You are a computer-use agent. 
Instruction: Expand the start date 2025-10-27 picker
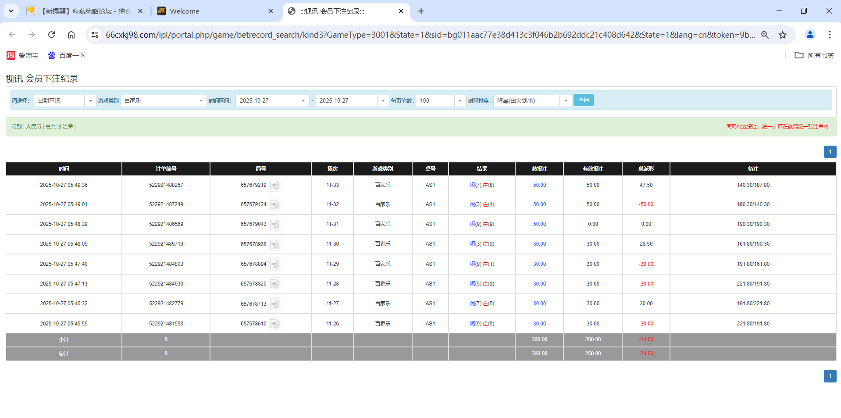(303, 100)
